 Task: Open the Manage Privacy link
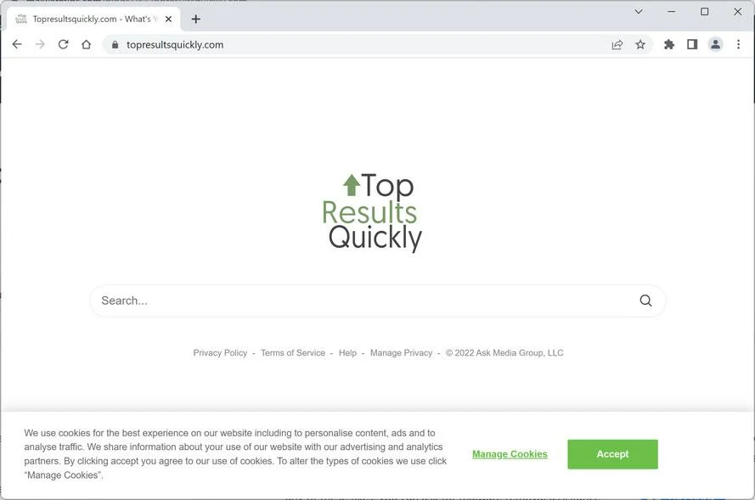[401, 353]
